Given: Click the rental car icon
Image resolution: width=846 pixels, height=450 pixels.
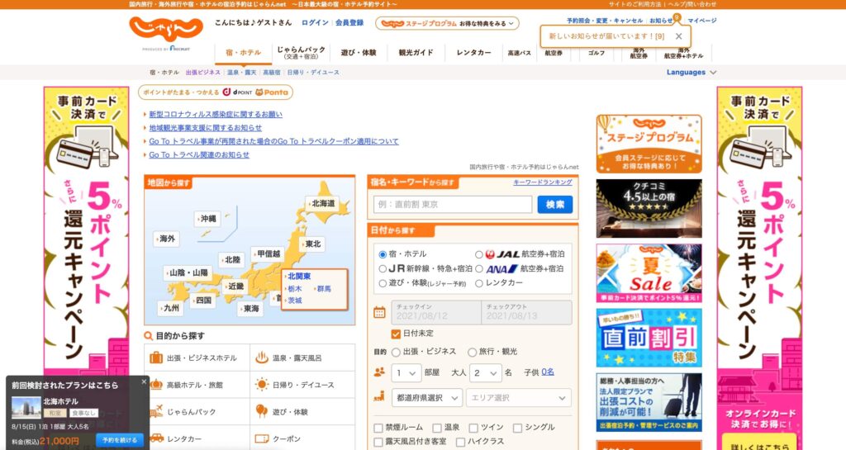Looking at the screenshot, I should 155,438.
